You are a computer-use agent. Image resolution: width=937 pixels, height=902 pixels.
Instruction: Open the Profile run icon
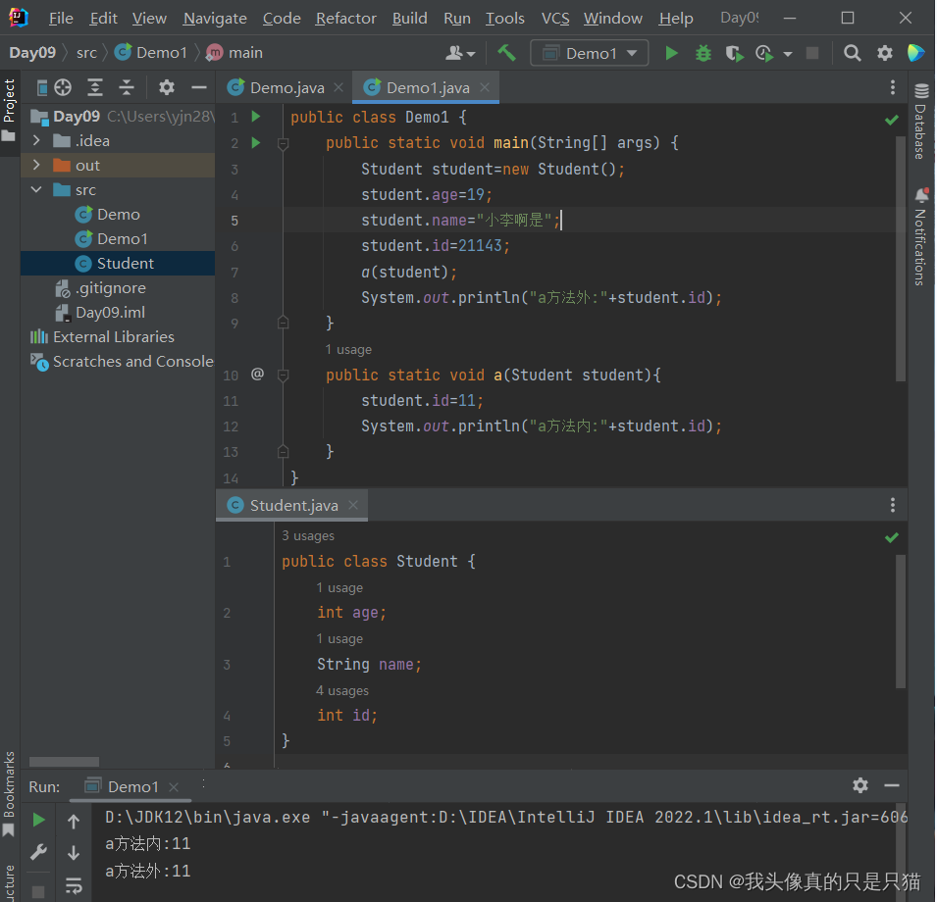tap(765, 54)
